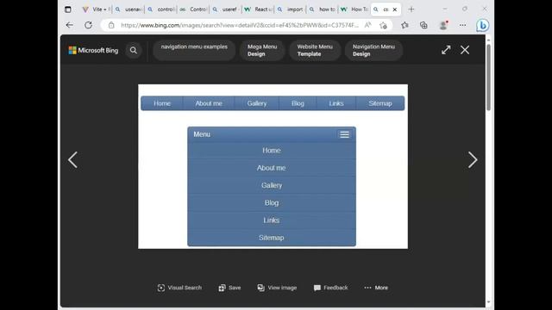Go to the next image
Viewport: 552px width, 310px height.
pyautogui.click(x=473, y=160)
